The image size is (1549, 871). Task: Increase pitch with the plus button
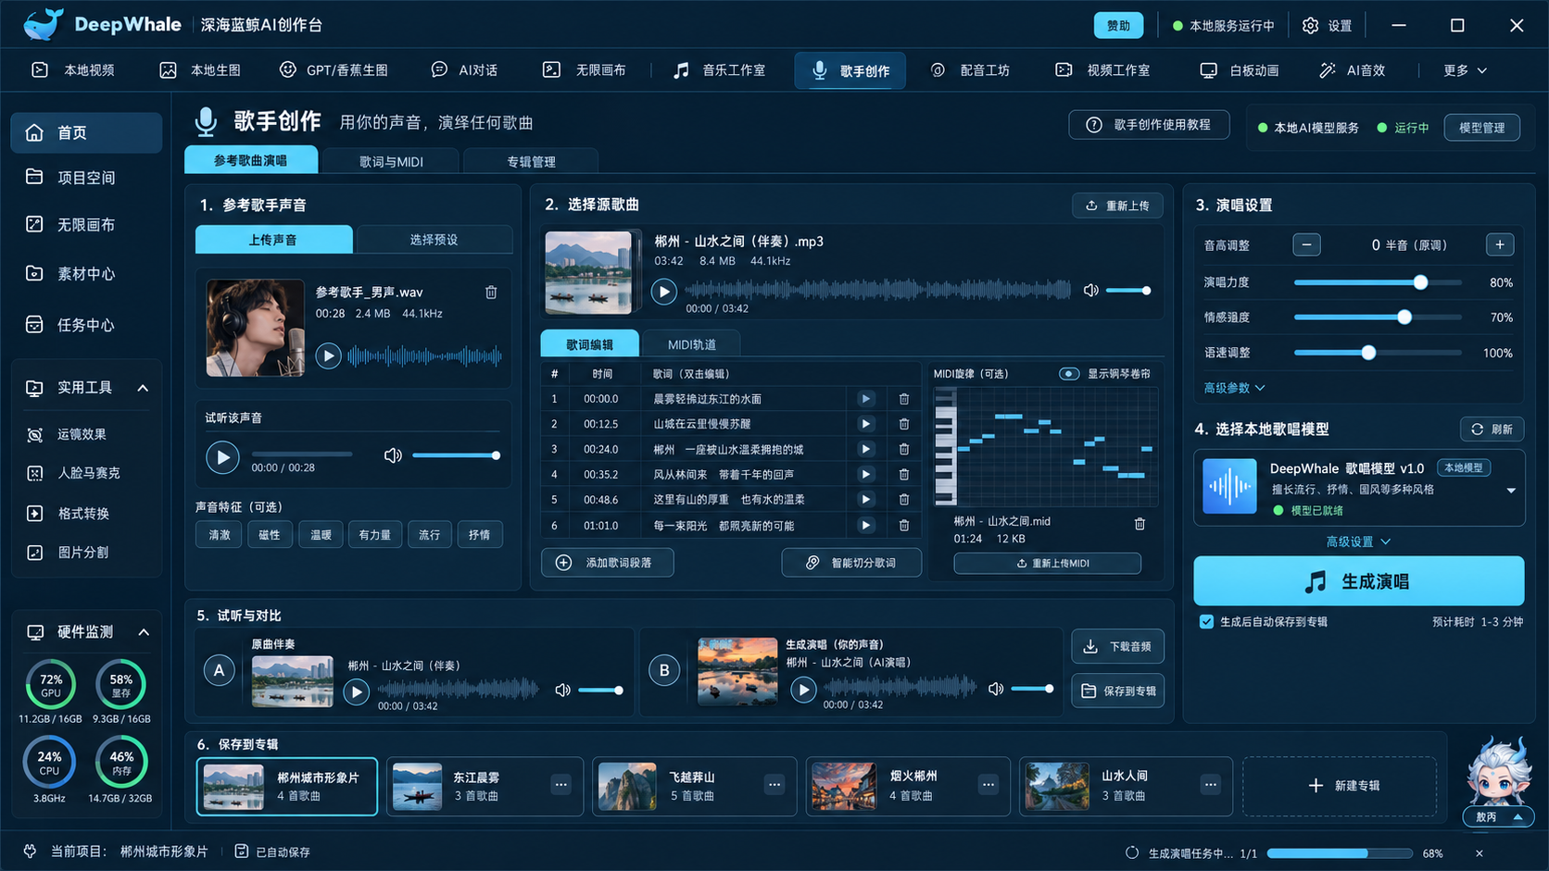click(1500, 245)
